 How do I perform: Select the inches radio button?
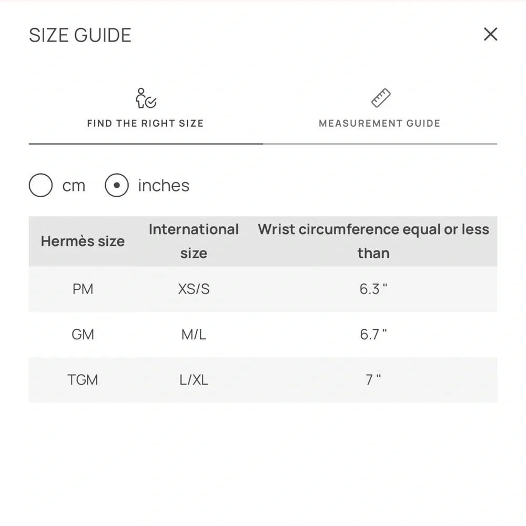[x=116, y=186]
